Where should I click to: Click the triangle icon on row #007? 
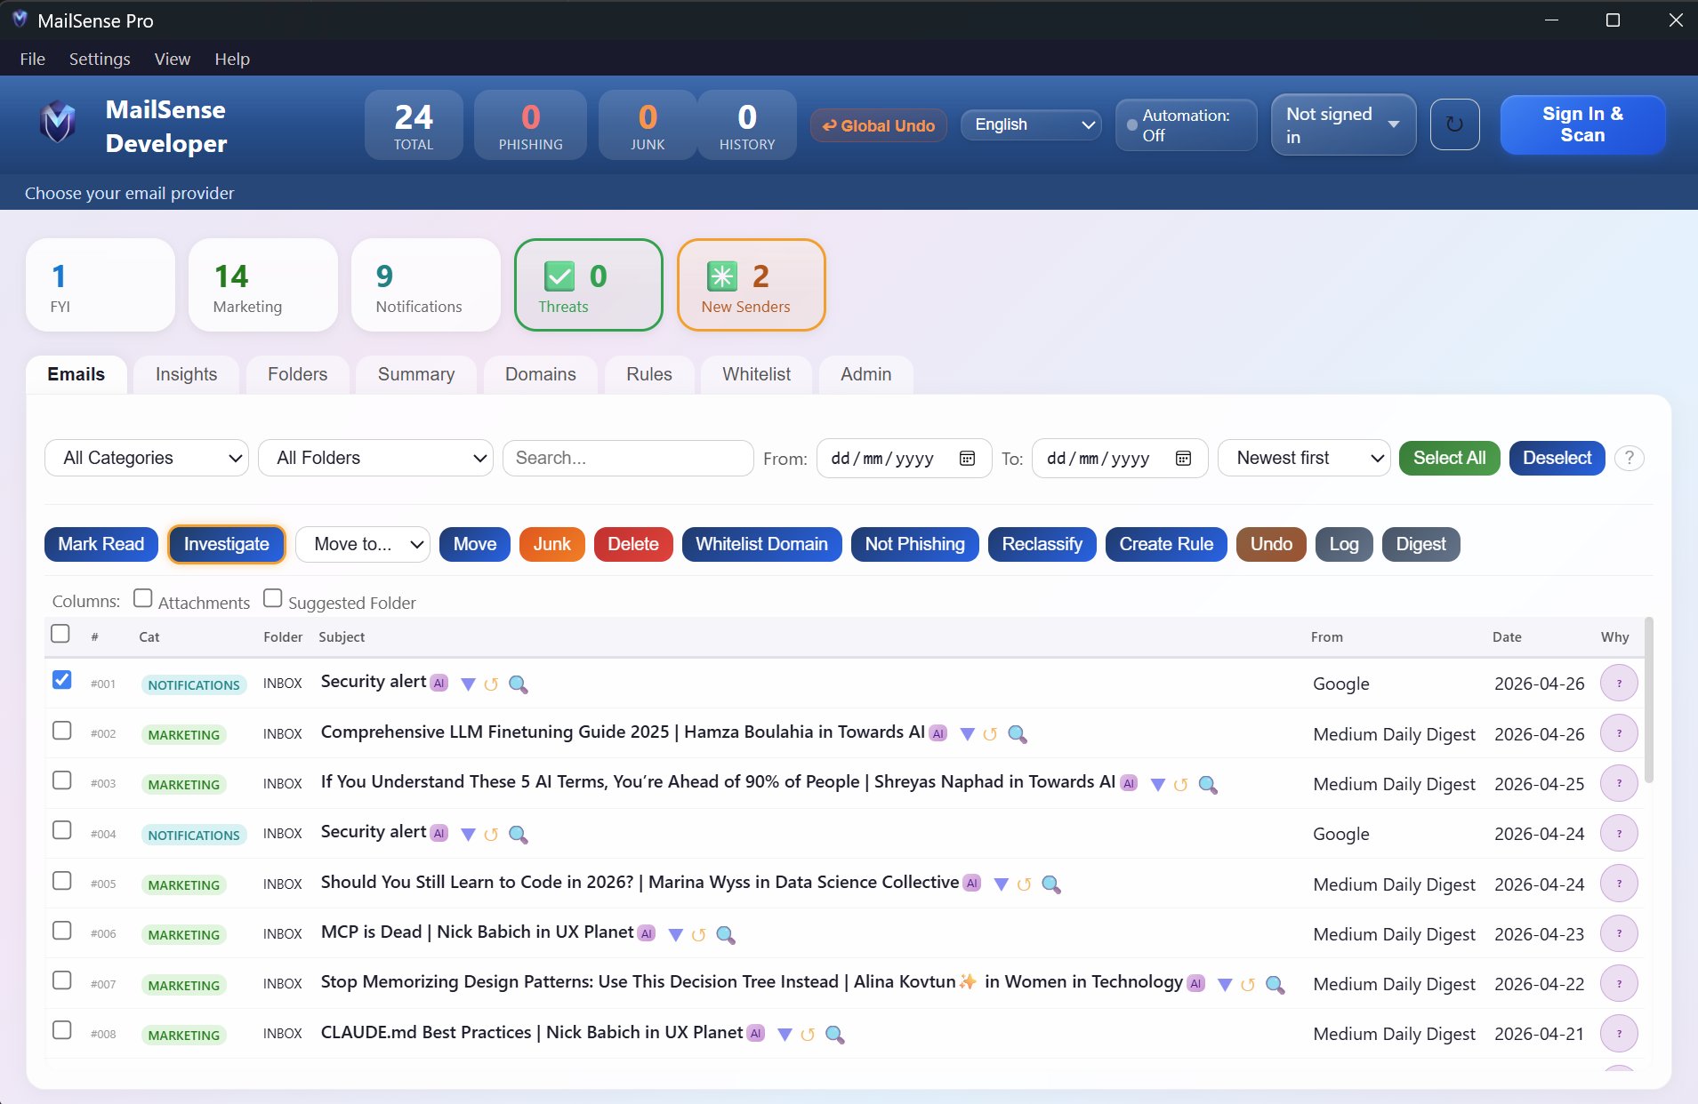pyautogui.click(x=1225, y=985)
